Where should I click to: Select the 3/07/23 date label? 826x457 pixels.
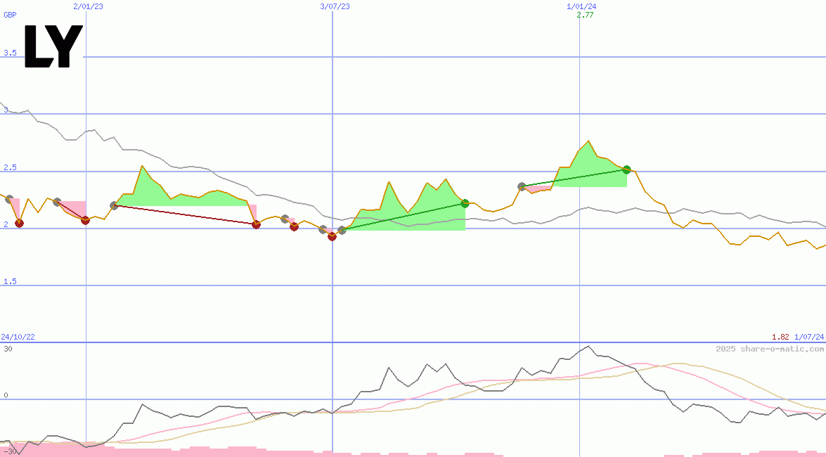335,6
